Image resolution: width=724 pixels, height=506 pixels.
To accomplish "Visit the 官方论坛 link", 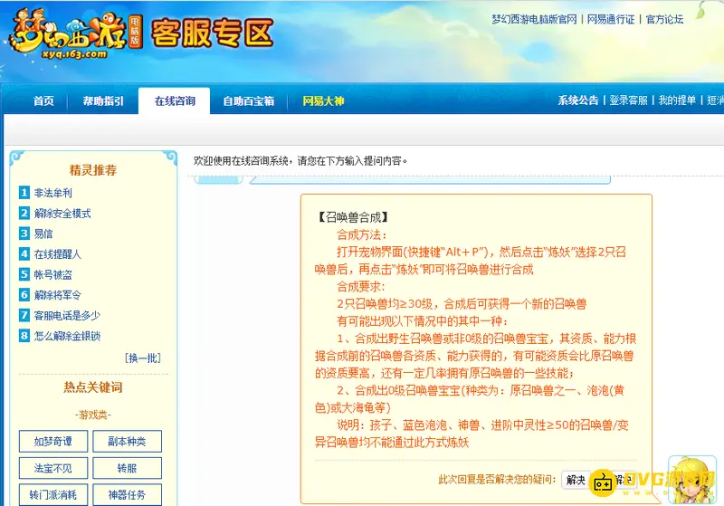I will coord(664,19).
